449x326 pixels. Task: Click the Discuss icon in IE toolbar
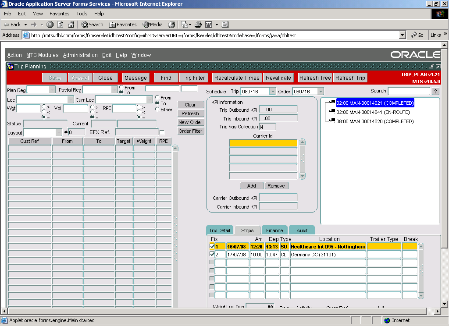(x=225, y=25)
